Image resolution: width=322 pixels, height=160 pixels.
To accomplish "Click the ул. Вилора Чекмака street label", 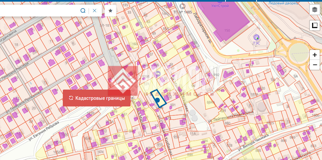I will [x=253, y=142].
